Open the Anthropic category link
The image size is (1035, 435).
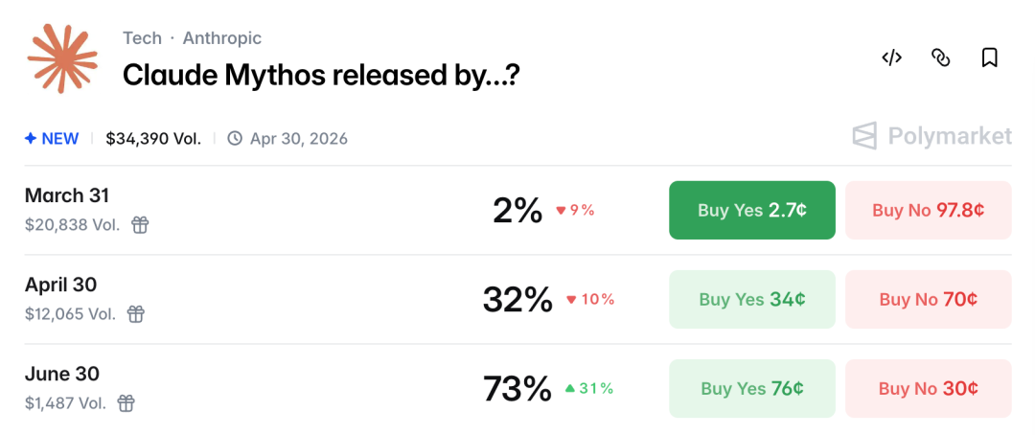[221, 38]
